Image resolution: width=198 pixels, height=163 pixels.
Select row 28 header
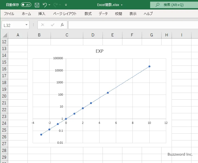point(4,151)
